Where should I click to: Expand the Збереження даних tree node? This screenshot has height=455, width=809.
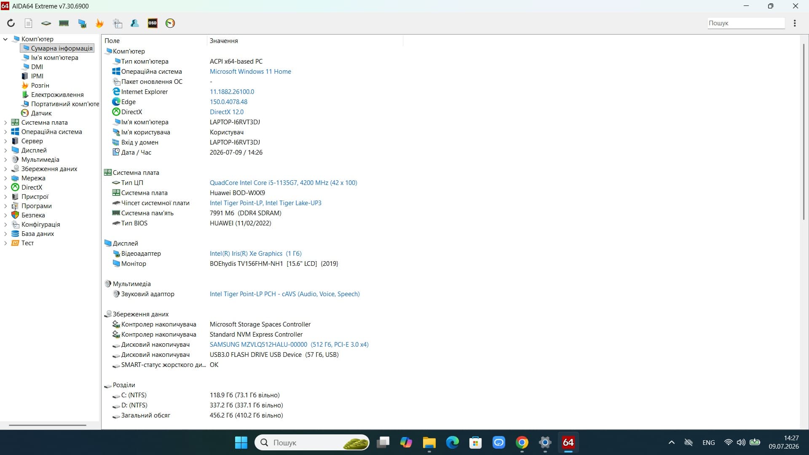coord(5,169)
